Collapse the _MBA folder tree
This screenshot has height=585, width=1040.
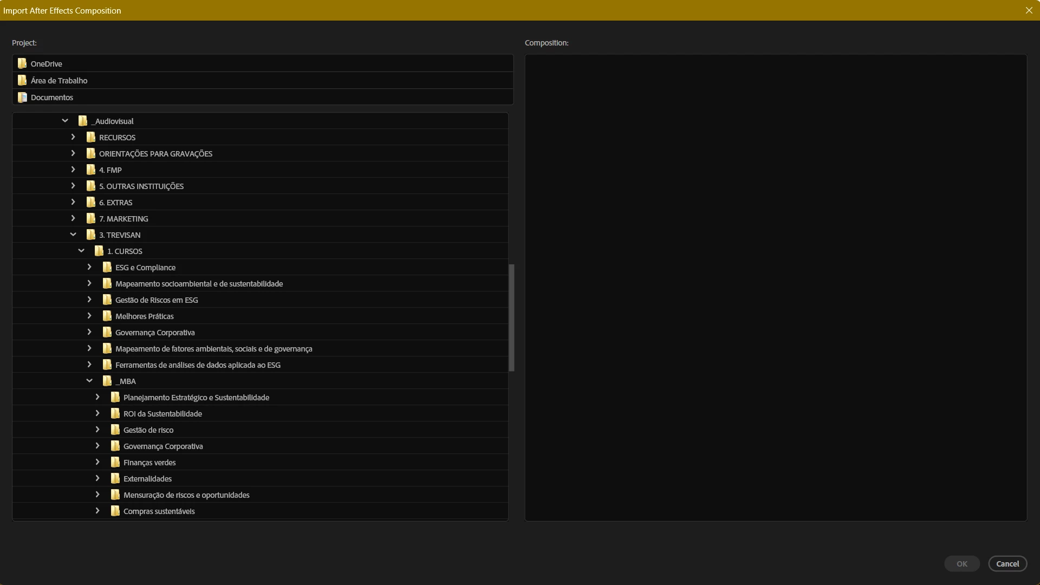pos(89,381)
